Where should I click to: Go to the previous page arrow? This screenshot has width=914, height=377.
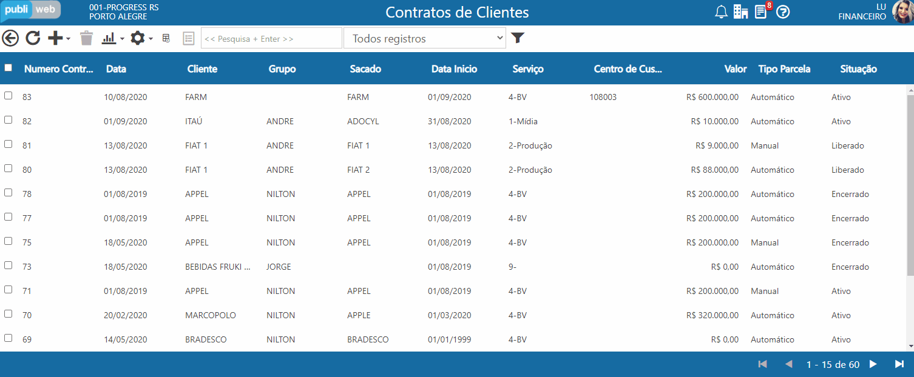(x=789, y=364)
